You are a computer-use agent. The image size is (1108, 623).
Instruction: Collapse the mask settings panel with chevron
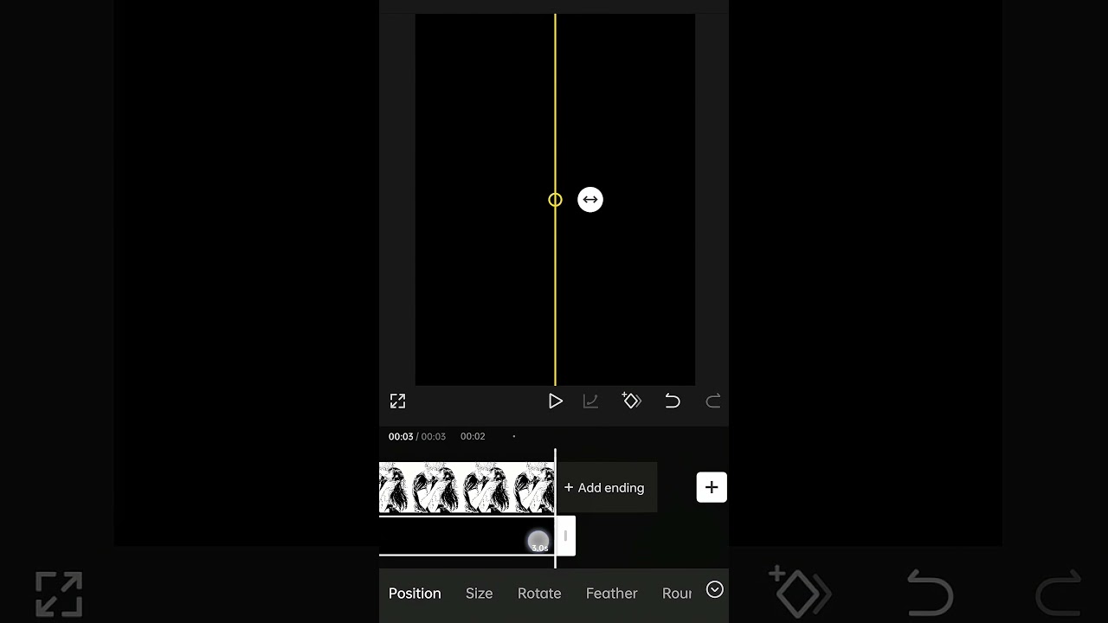point(714,589)
